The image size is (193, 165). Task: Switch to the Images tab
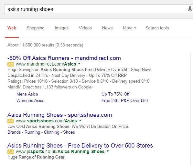(61, 28)
